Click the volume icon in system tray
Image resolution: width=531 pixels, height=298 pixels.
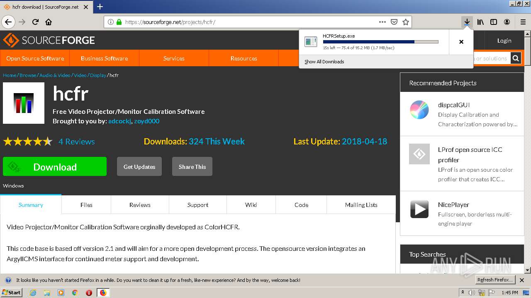pos(472,293)
